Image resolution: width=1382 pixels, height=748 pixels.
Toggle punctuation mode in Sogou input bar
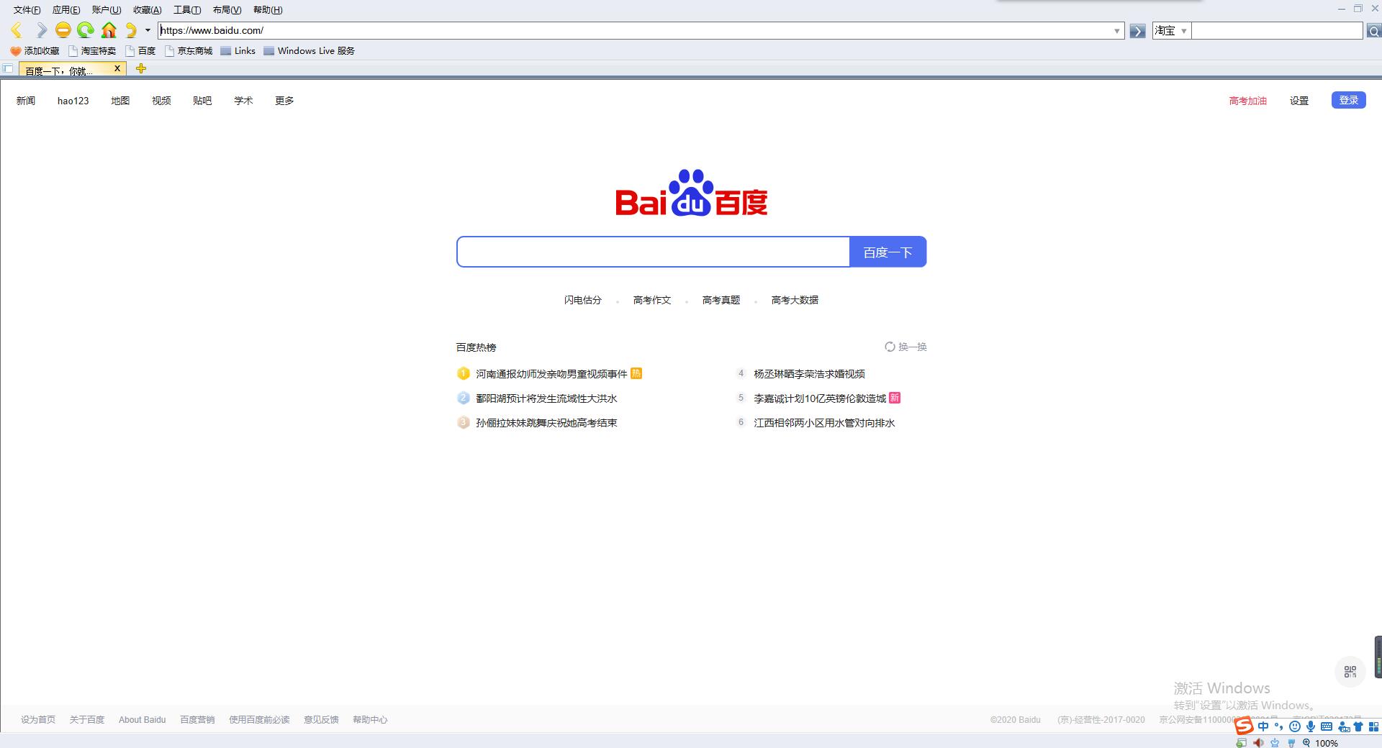pyautogui.click(x=1278, y=726)
